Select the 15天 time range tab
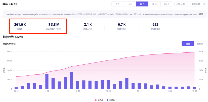Image resolution: width=208 pixels, height=102 pixels. pyautogui.click(x=130, y=4)
